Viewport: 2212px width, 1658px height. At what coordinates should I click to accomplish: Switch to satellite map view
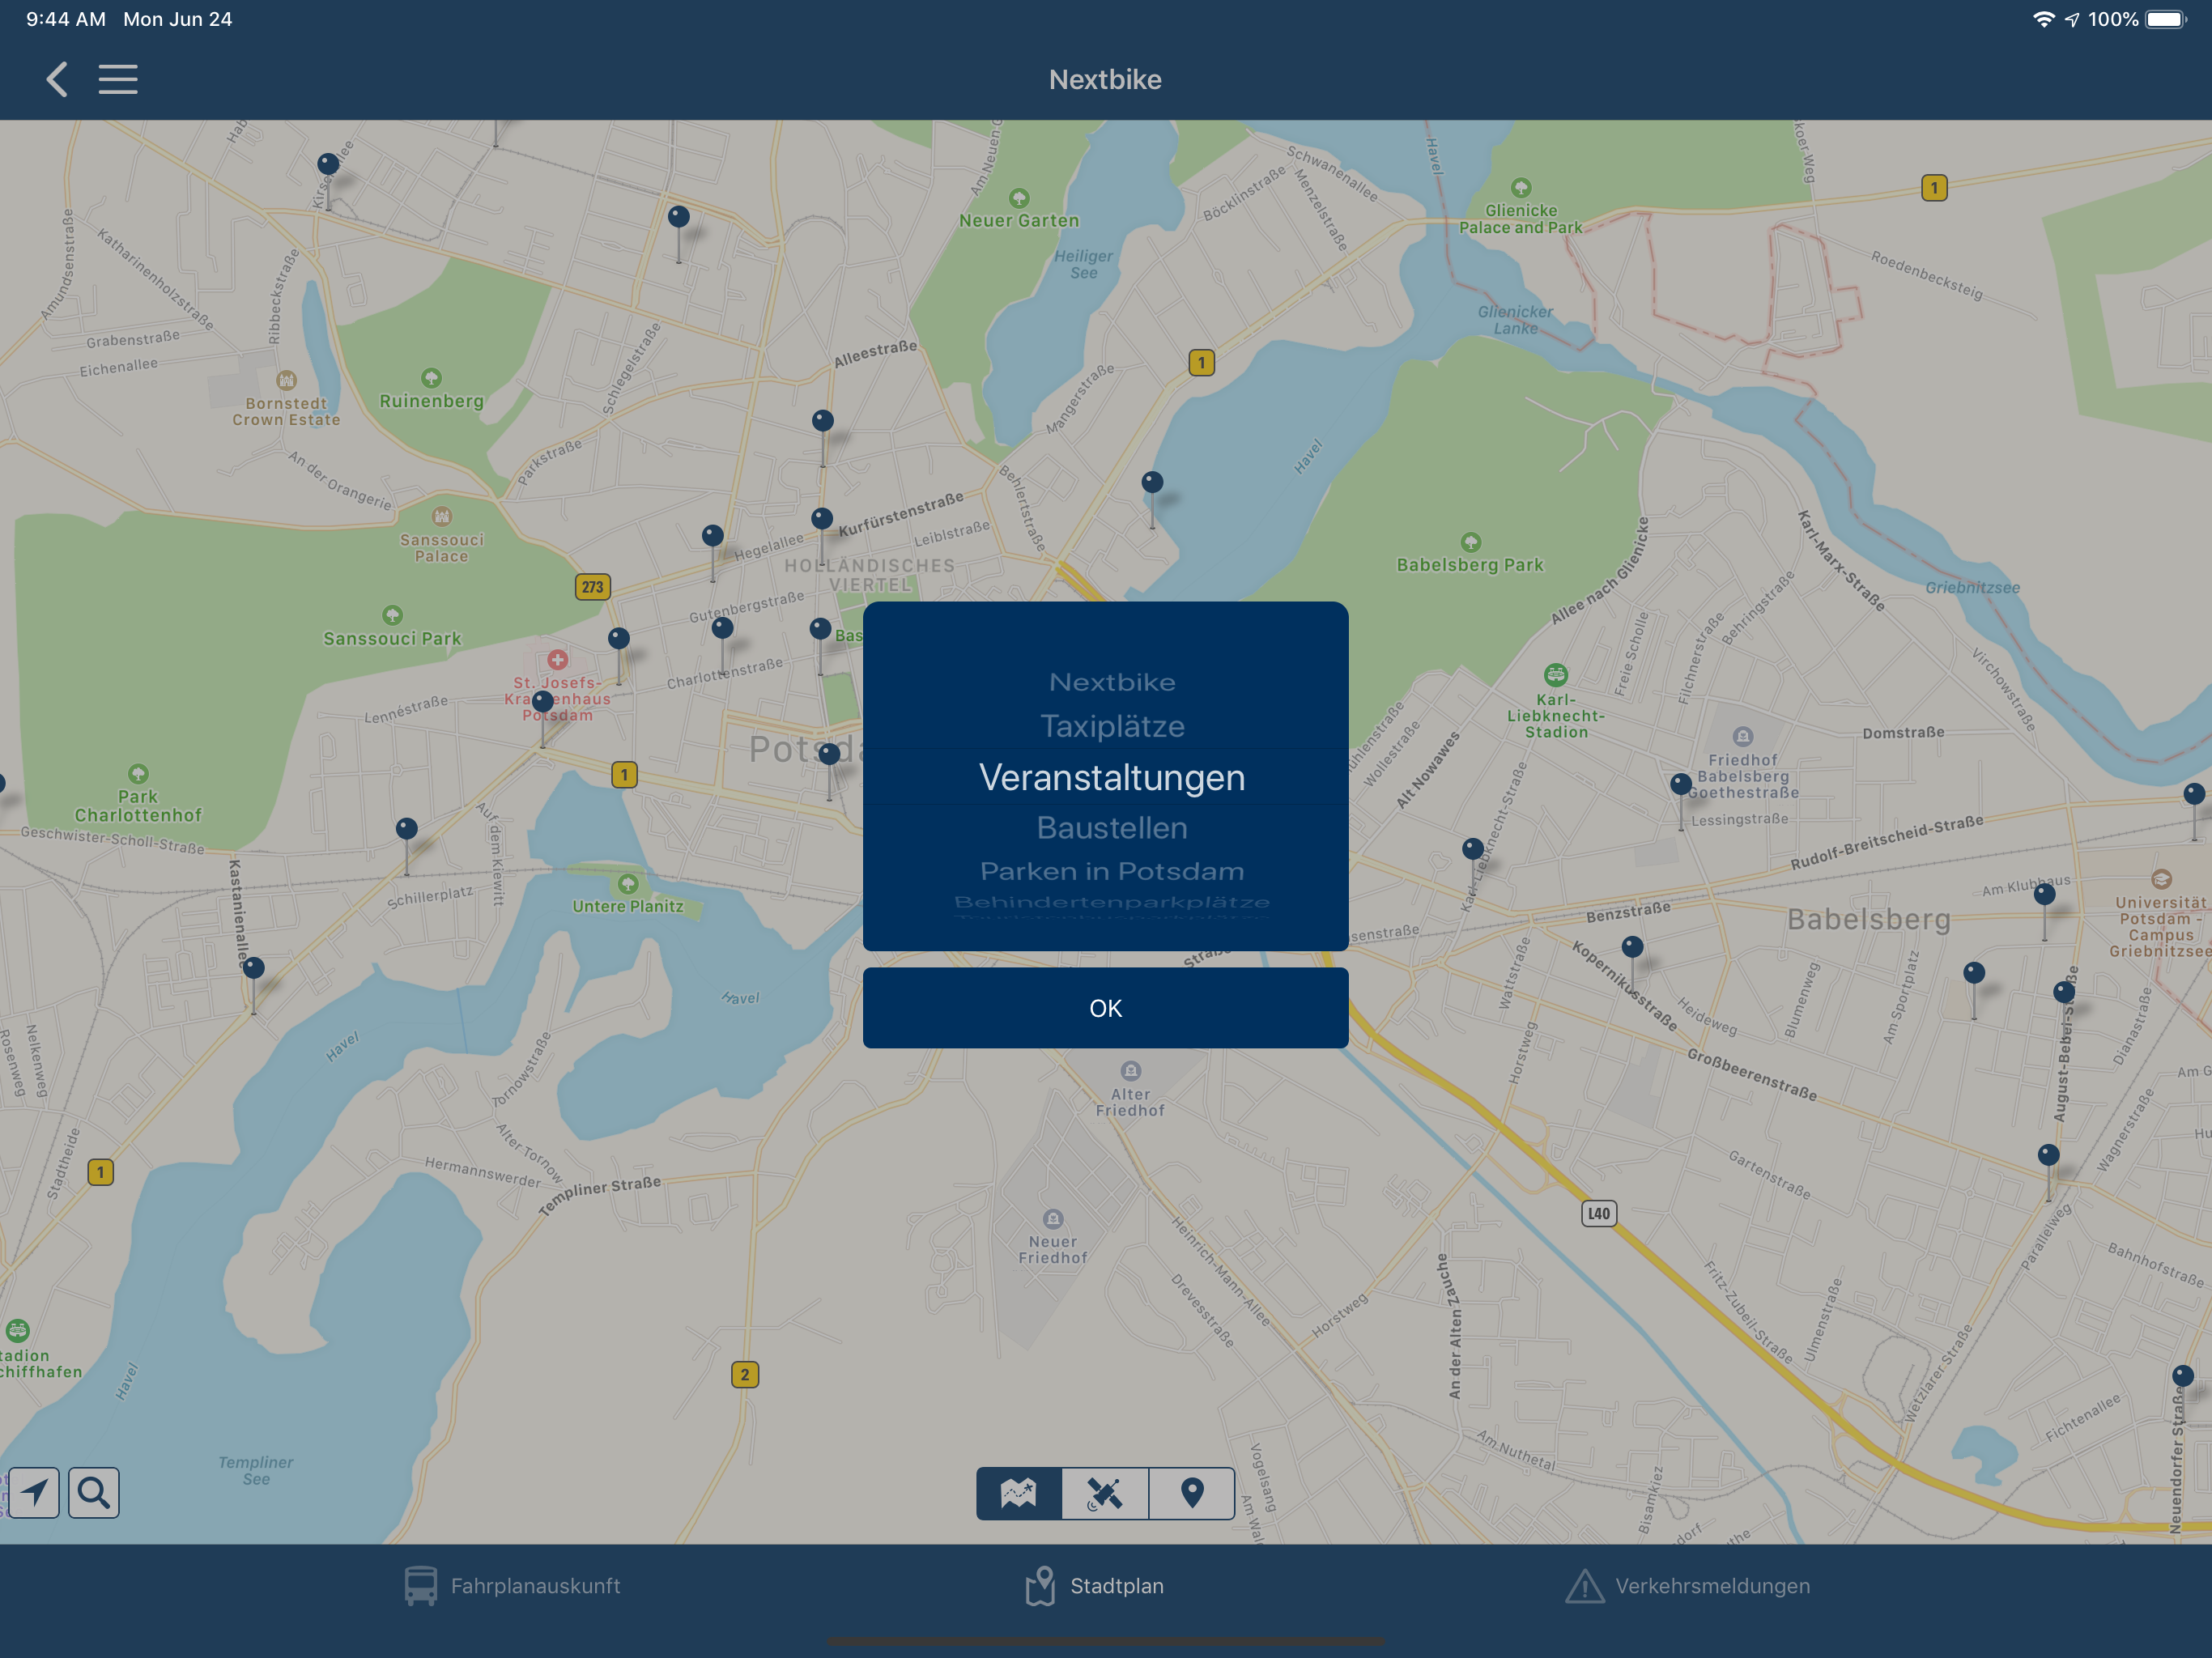coord(1105,1493)
